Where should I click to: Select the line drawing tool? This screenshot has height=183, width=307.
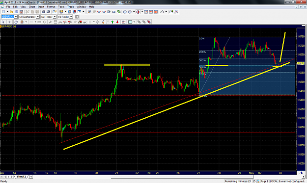point(31,22)
